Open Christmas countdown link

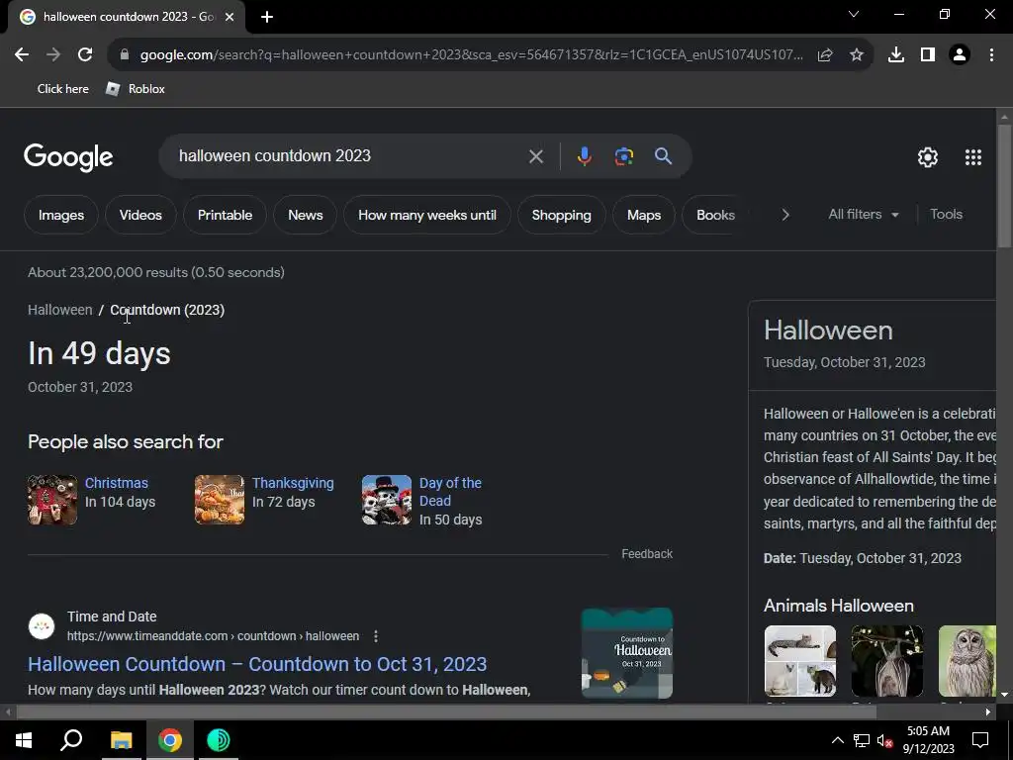tap(117, 483)
